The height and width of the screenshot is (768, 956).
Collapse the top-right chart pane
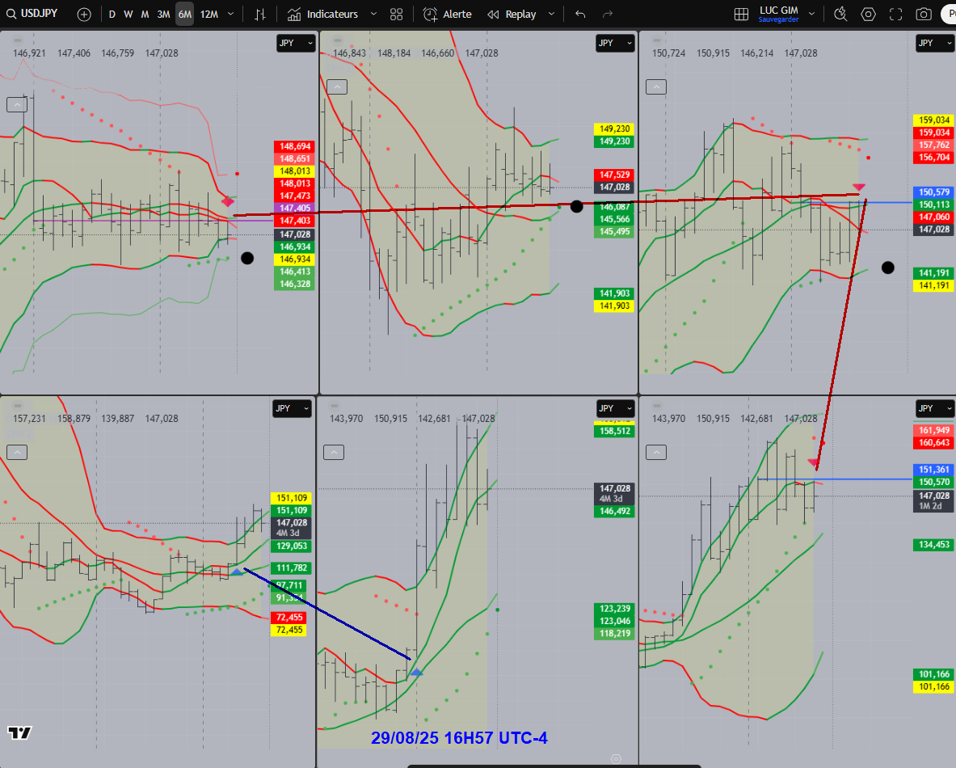point(656,87)
